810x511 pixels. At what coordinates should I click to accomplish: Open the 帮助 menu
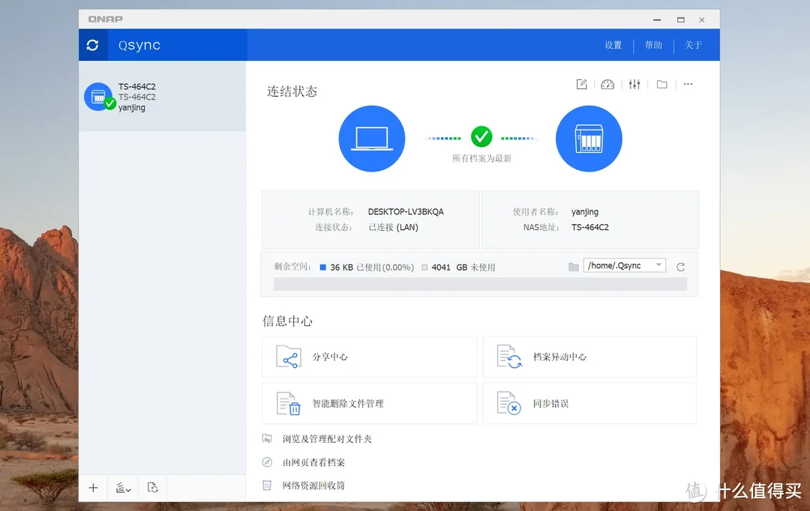pyautogui.click(x=653, y=45)
